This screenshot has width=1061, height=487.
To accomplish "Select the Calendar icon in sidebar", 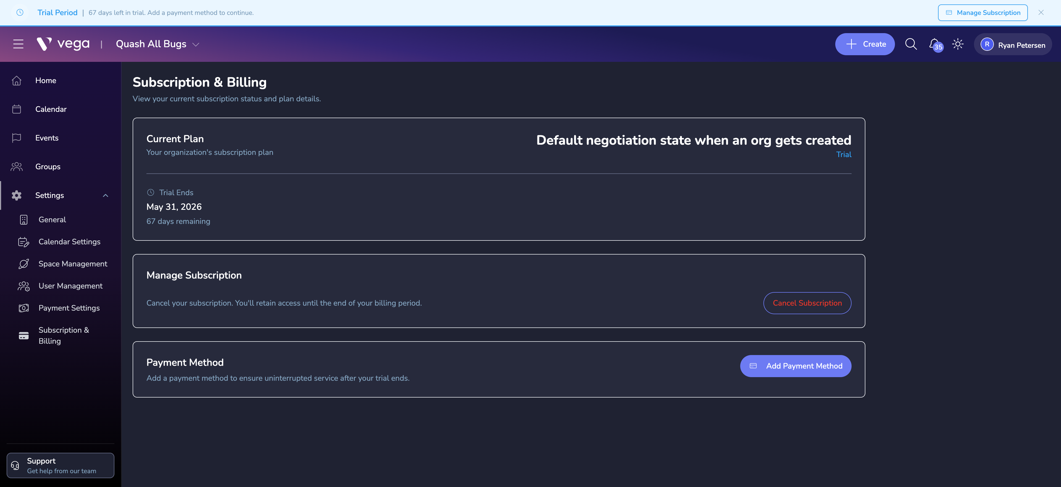I will point(17,109).
